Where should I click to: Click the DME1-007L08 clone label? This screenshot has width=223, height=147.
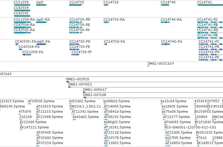(95, 95)
